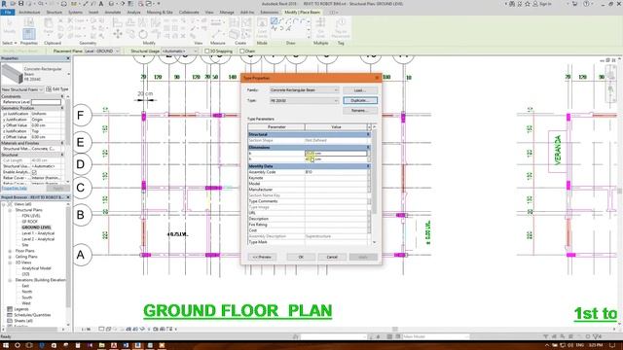This screenshot has height=350, width=623.
Task: Collapse Elevations node in Project Browser
Action: (x=10, y=280)
